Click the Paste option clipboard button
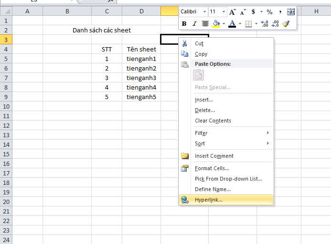 [198, 75]
